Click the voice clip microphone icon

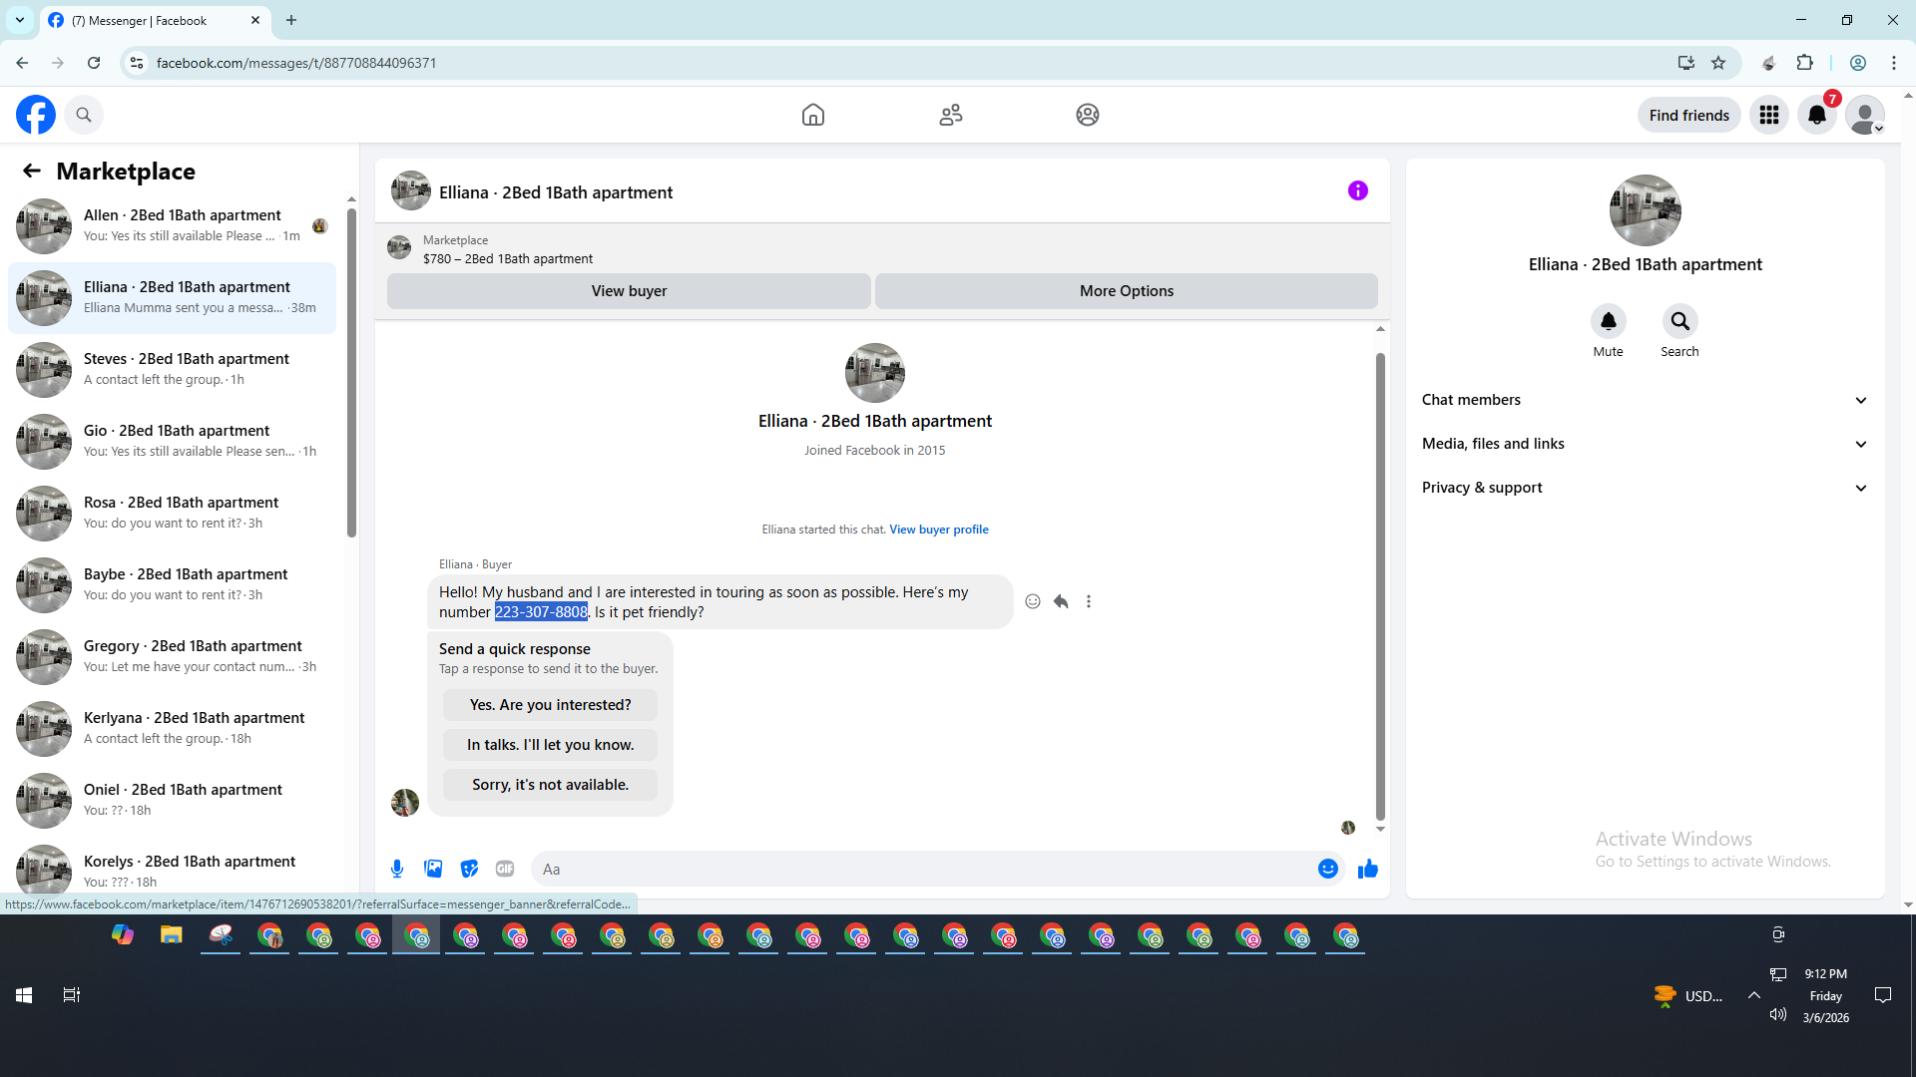coord(397,869)
